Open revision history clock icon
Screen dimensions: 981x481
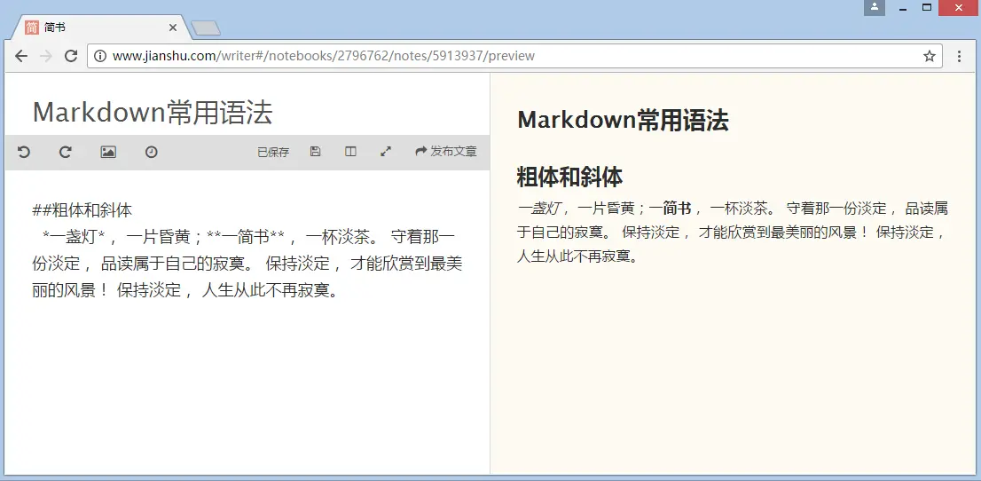click(x=152, y=152)
